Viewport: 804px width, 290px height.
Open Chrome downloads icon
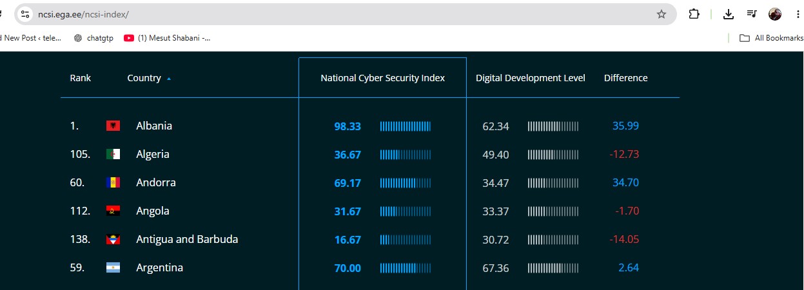729,14
